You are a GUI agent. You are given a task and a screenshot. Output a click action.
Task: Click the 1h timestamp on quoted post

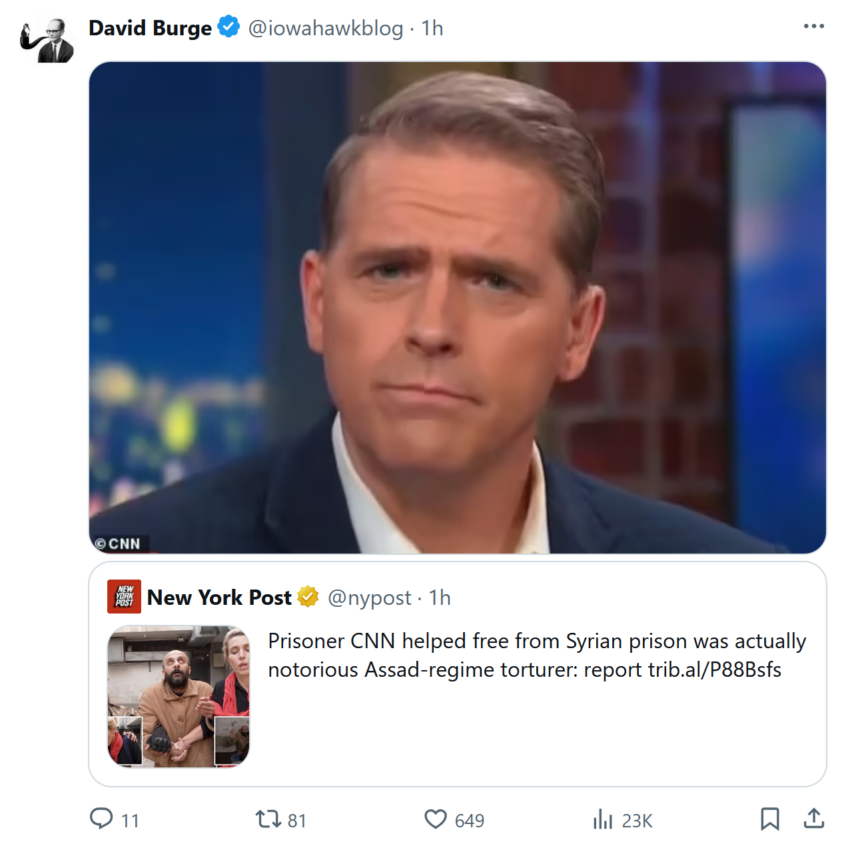pos(440,598)
